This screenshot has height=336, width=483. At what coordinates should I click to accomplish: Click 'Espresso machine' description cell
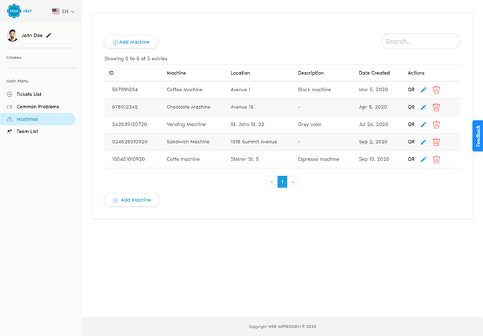coord(318,159)
